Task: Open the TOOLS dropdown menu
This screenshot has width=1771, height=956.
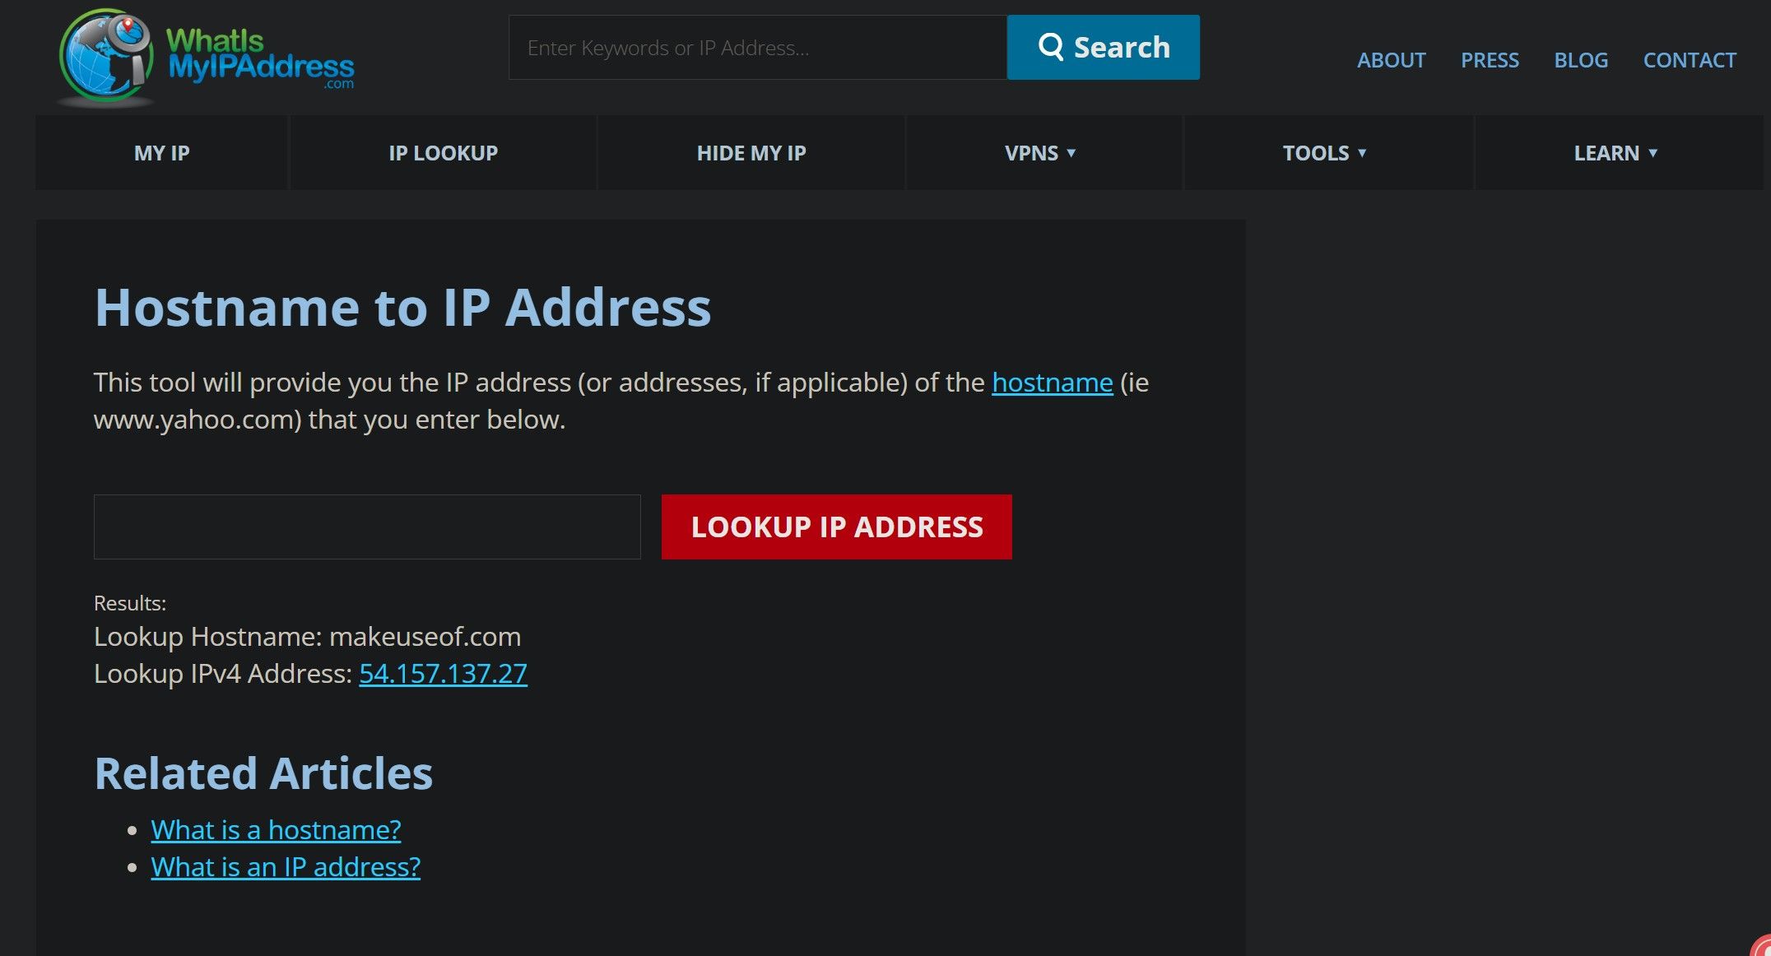Action: [1323, 152]
